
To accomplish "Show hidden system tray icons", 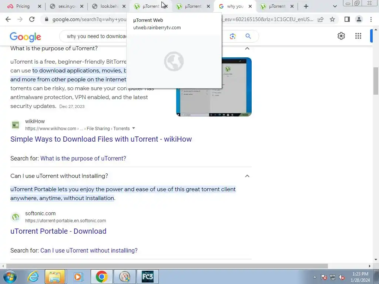I will point(315,277).
